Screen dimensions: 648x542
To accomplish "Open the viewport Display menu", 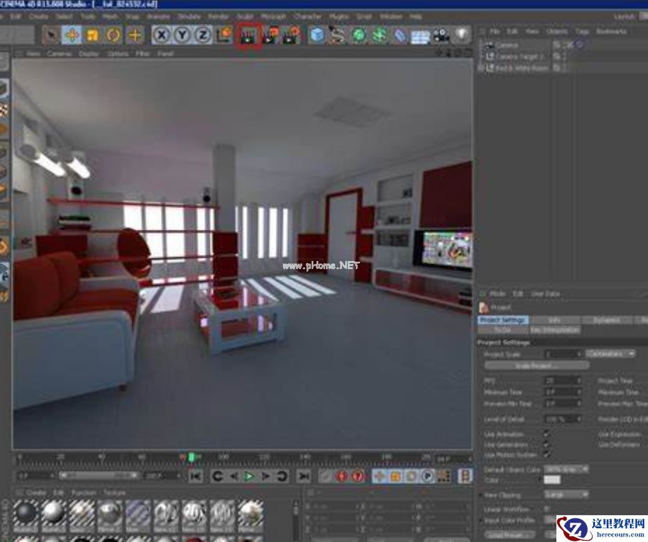I will [88, 54].
